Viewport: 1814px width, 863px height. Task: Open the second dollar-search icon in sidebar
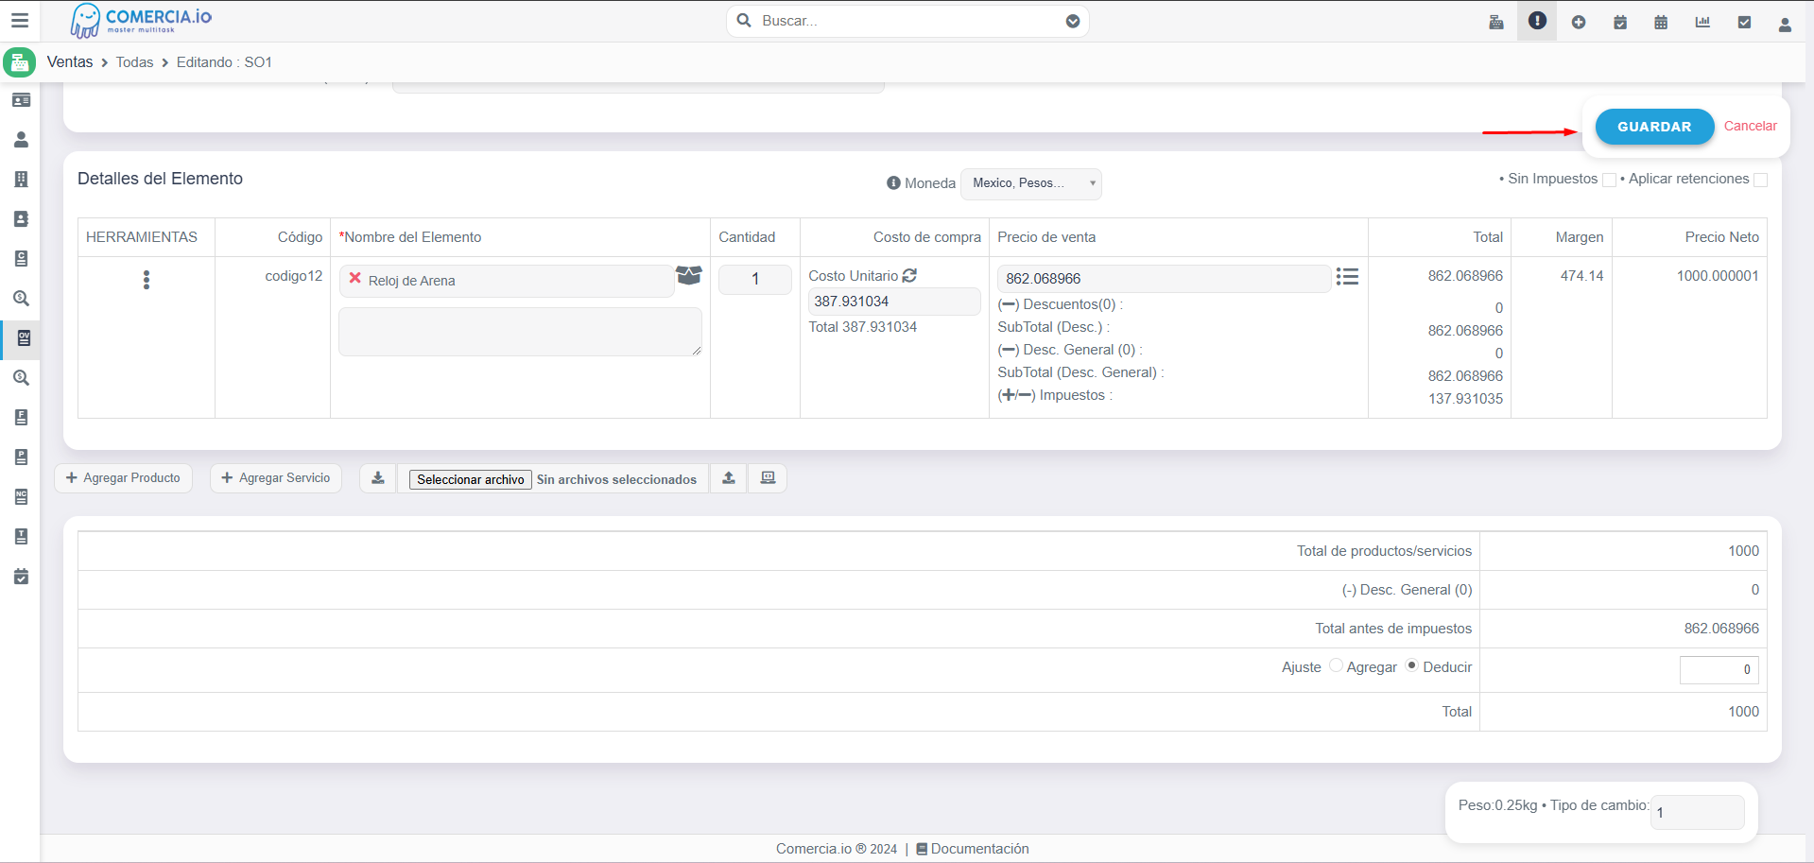click(21, 378)
